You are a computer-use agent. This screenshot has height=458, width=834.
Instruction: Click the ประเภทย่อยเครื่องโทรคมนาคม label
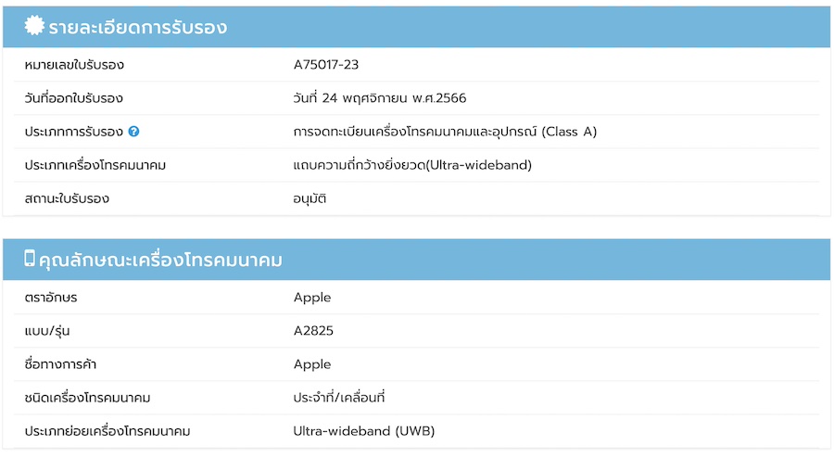click(x=107, y=431)
